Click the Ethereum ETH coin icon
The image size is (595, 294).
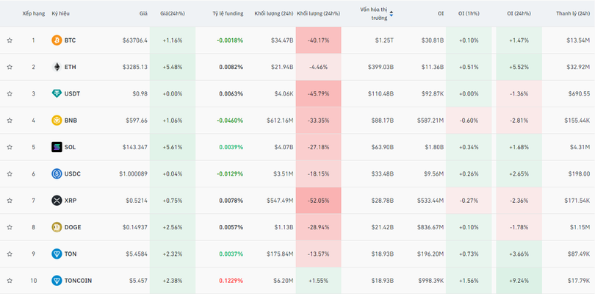pos(57,67)
